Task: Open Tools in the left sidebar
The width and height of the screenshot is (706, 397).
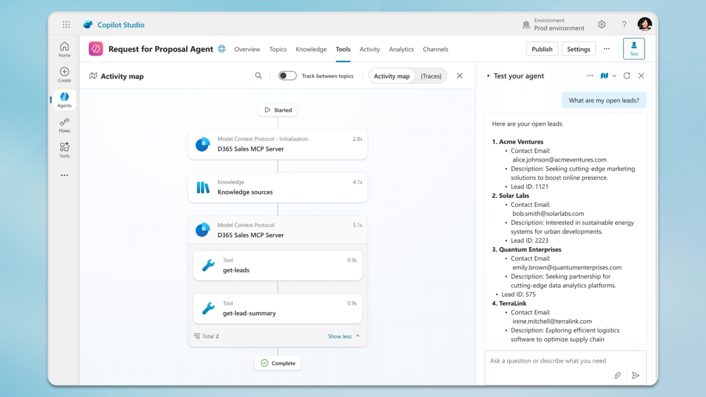Action: pyautogui.click(x=64, y=150)
